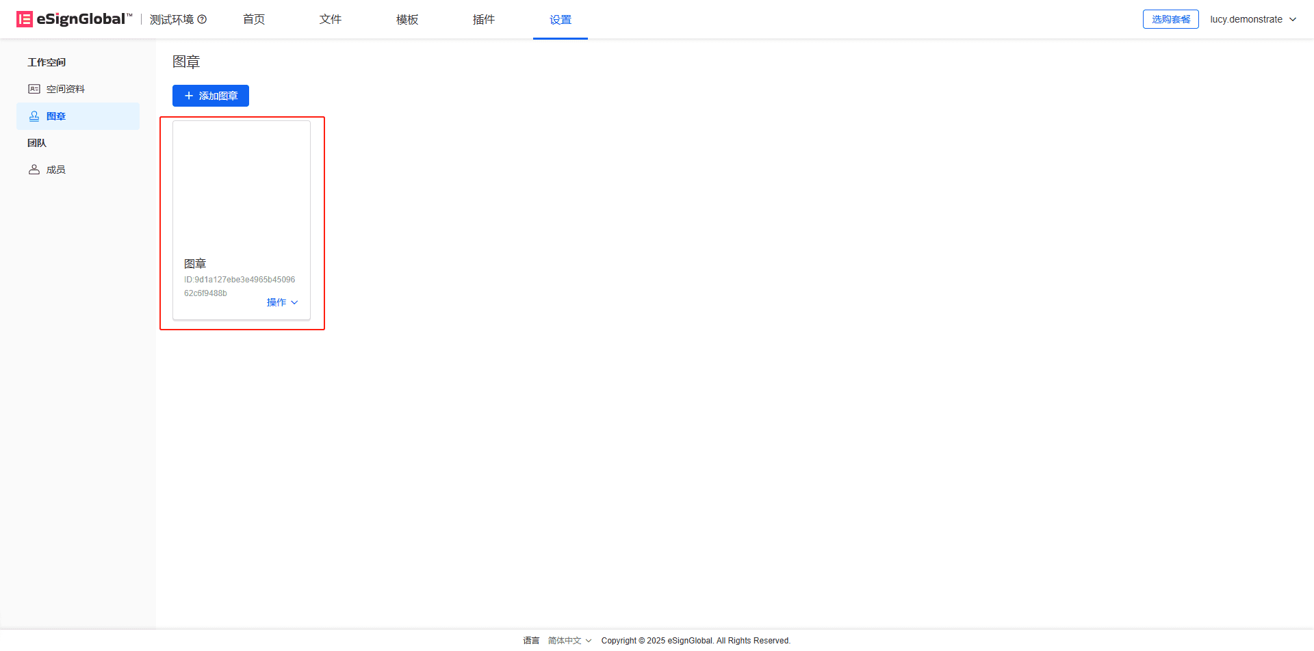The height and width of the screenshot is (651, 1314).
Task: Open 空间资料 workspace profile in sidebar
Action: [78, 89]
